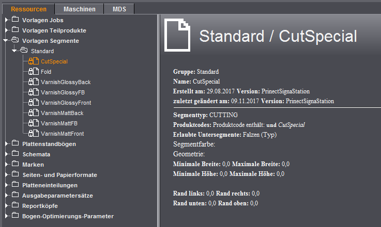
Task: Expand the Bogen-Optimierungs-Parameter arrow
Action: (x=7, y=216)
